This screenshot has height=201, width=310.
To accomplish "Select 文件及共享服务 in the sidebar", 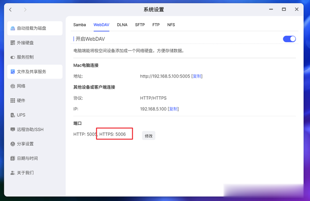I will [x=35, y=72].
